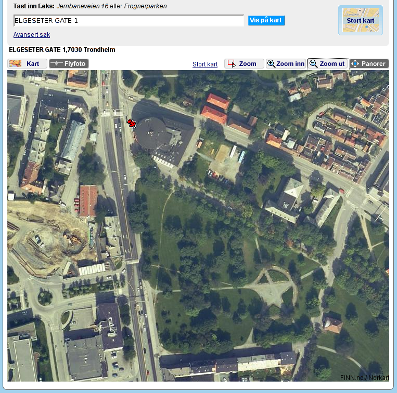Screen dimensions: 397x393
Task: Click the airplane icon on Flyfoto button
Action: point(56,64)
